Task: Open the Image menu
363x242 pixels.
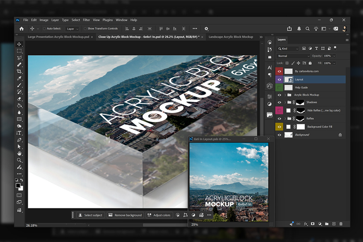Action: 44,20
